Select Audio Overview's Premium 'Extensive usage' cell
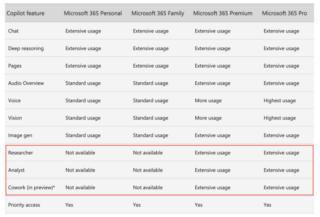320x217 pixels. [x=213, y=83]
